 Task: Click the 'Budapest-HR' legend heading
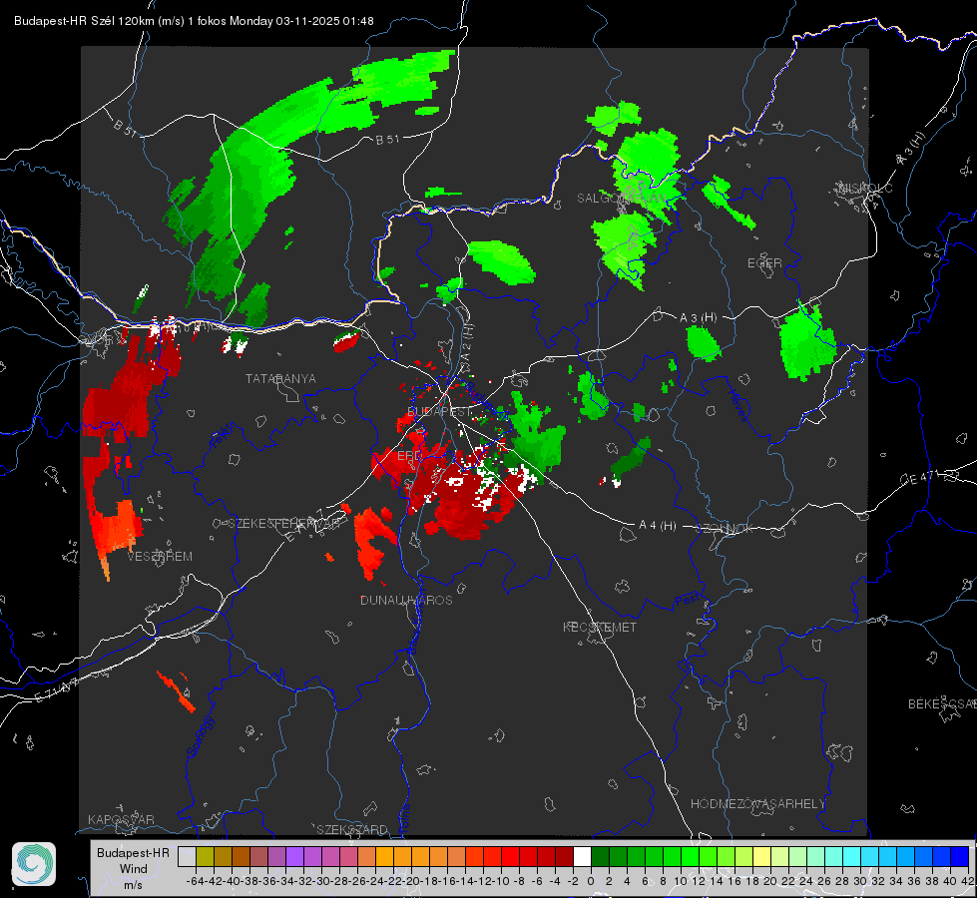[x=133, y=852]
